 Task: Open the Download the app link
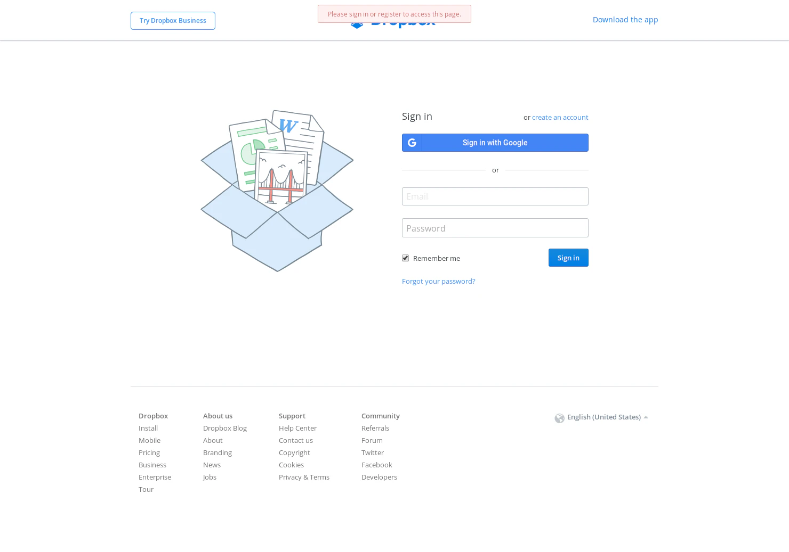pos(625,20)
